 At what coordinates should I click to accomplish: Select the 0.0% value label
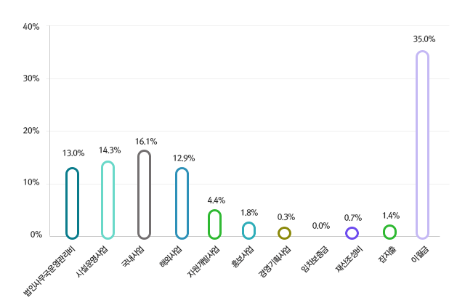[x=320, y=226]
